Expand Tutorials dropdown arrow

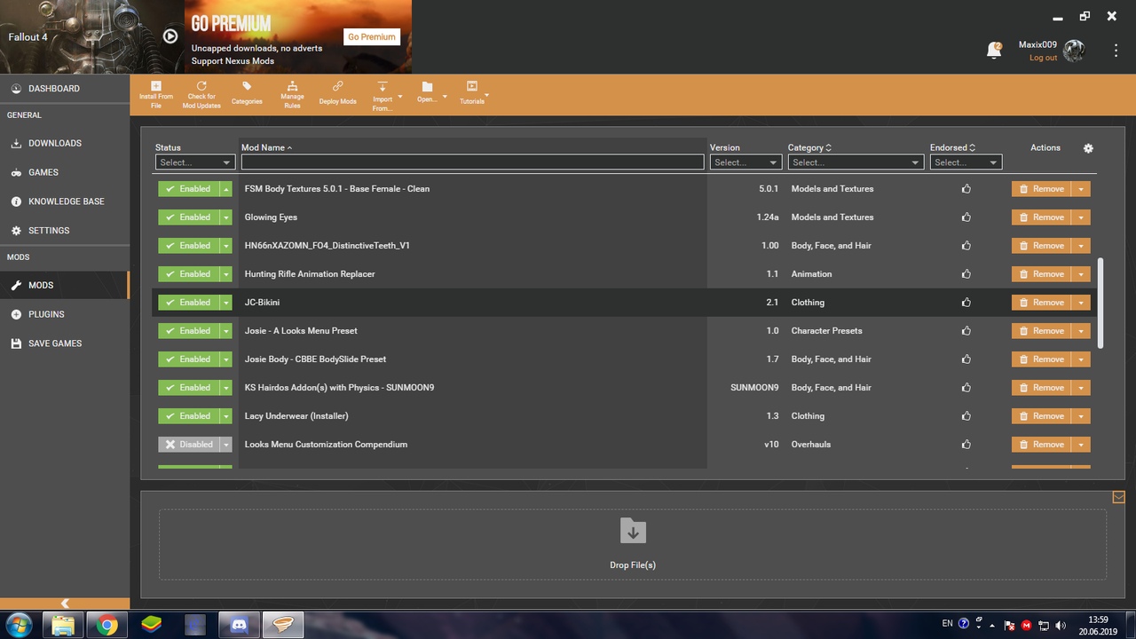pos(487,95)
